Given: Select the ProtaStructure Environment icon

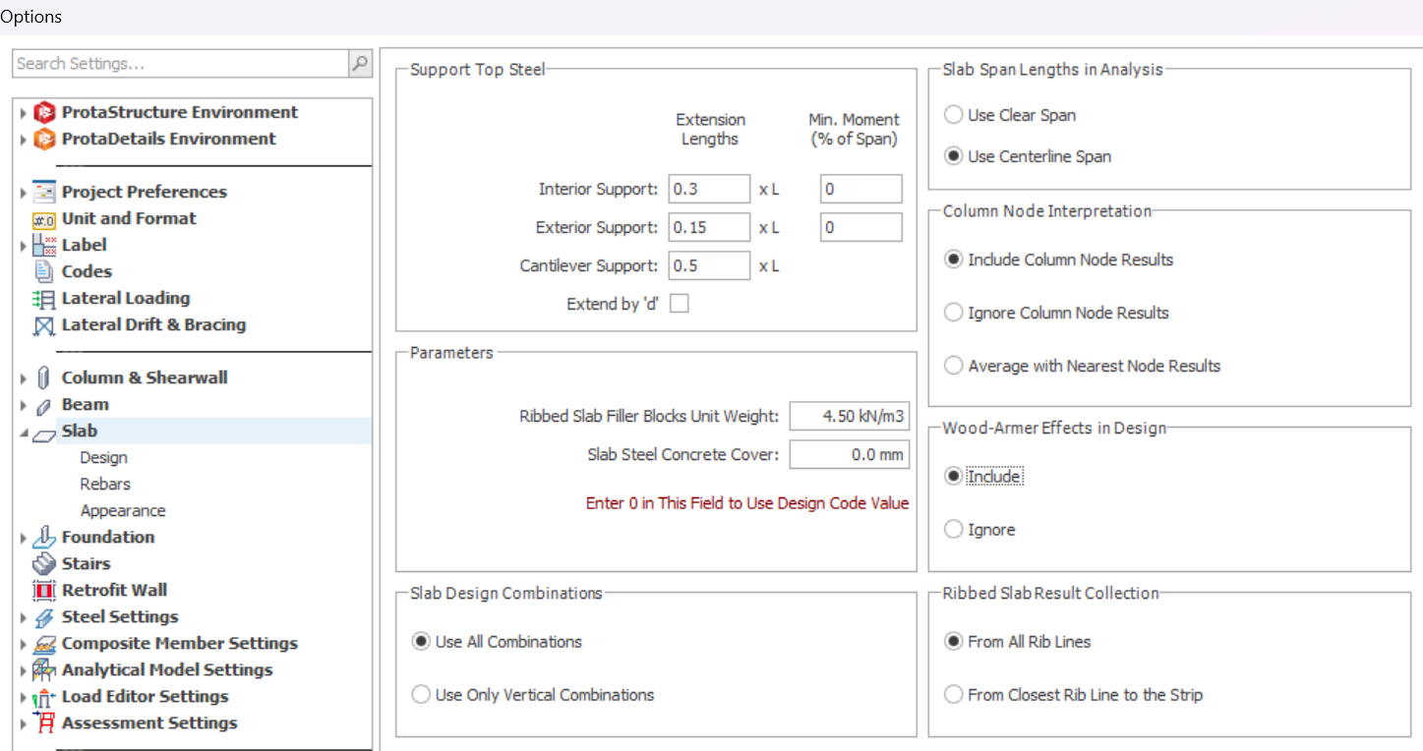Looking at the screenshot, I should (44, 113).
